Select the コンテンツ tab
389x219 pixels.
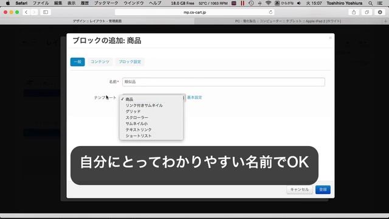click(100, 62)
